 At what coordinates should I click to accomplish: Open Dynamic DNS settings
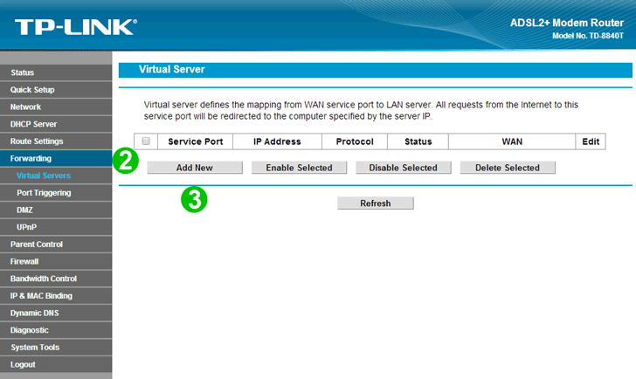pyautogui.click(x=56, y=313)
